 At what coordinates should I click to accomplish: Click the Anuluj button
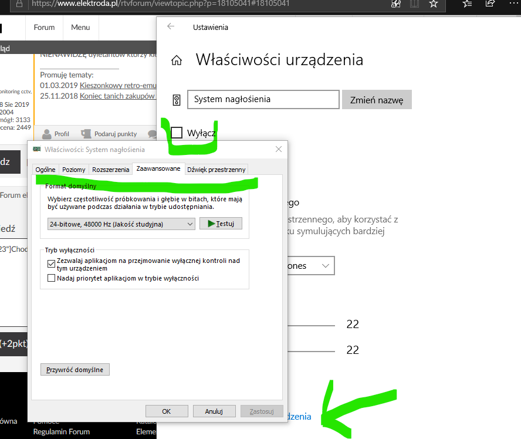coord(214,411)
